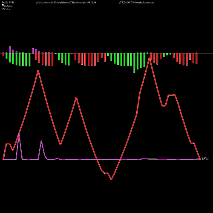Click the tallest magenta bar above the baseline
The width and height of the screenshot is (213, 213).
tap(10, 50)
